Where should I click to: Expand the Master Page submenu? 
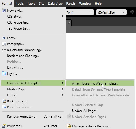pos(63,89)
